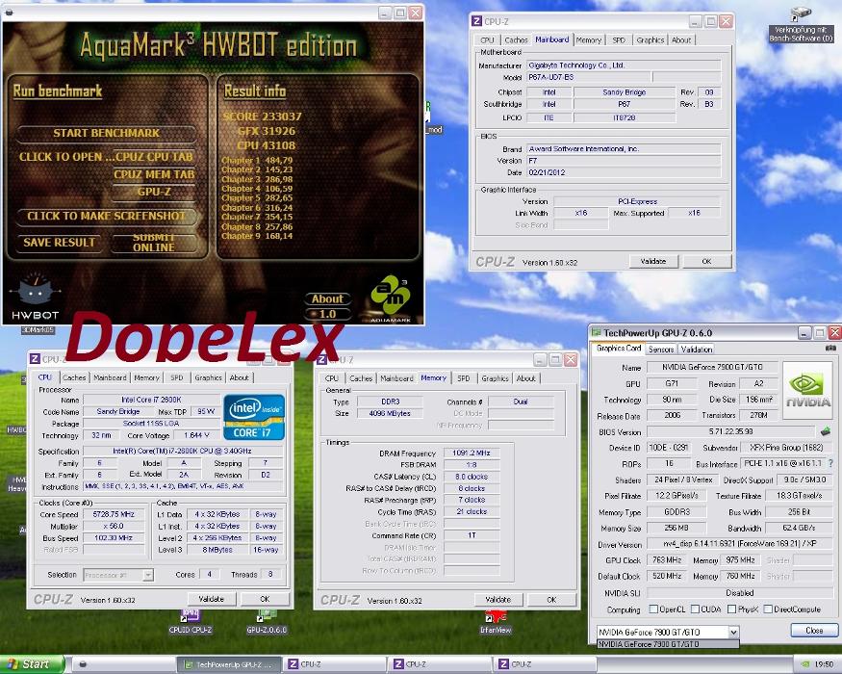
Task: Select the first CPU-Z taskbar button
Action: (335, 664)
